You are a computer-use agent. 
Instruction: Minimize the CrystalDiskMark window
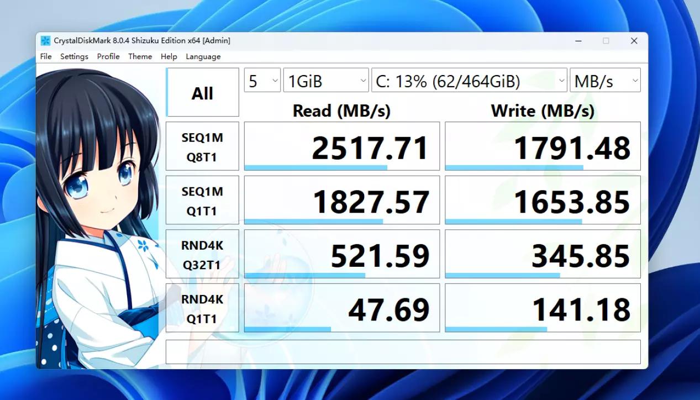(x=578, y=41)
